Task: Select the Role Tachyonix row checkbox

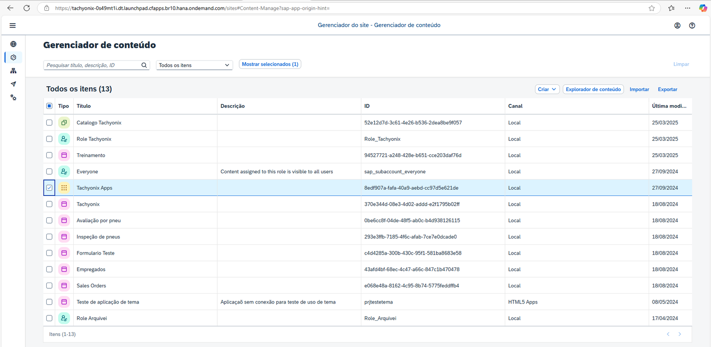Action: coord(49,139)
